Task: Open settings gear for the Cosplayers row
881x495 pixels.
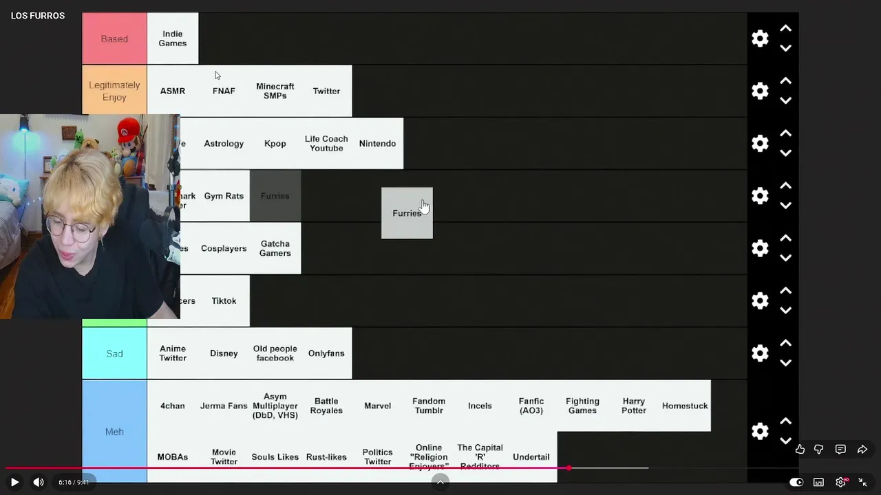Action: pyautogui.click(x=760, y=248)
